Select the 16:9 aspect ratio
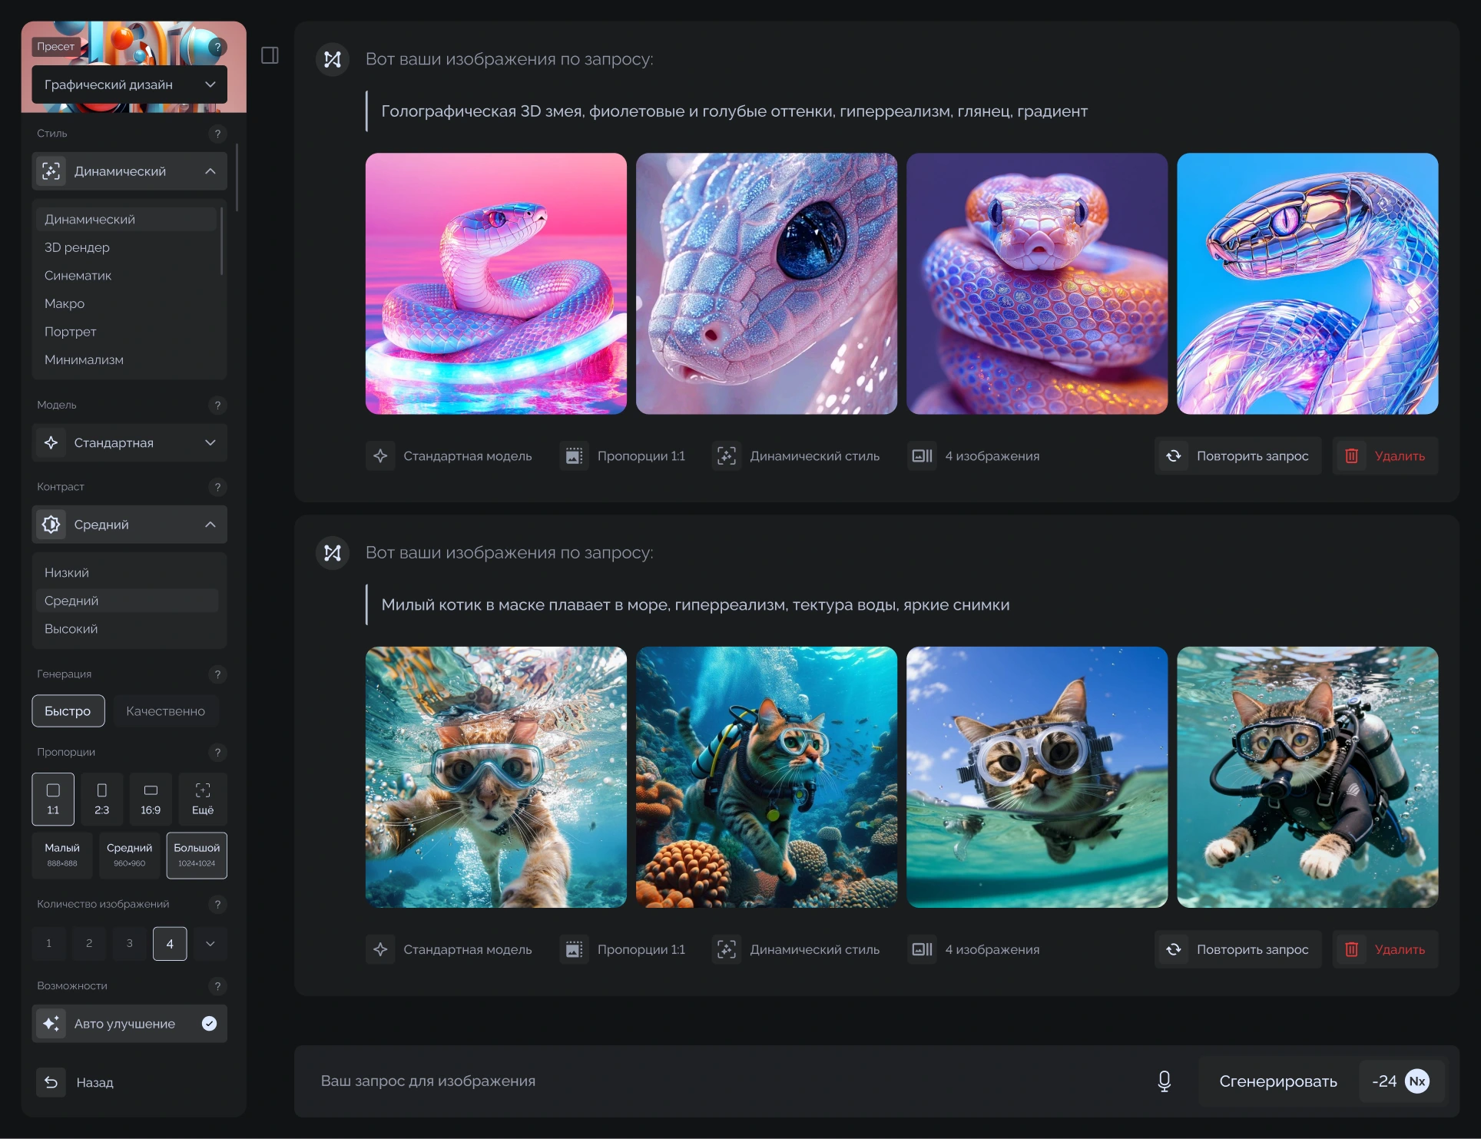 coord(151,799)
